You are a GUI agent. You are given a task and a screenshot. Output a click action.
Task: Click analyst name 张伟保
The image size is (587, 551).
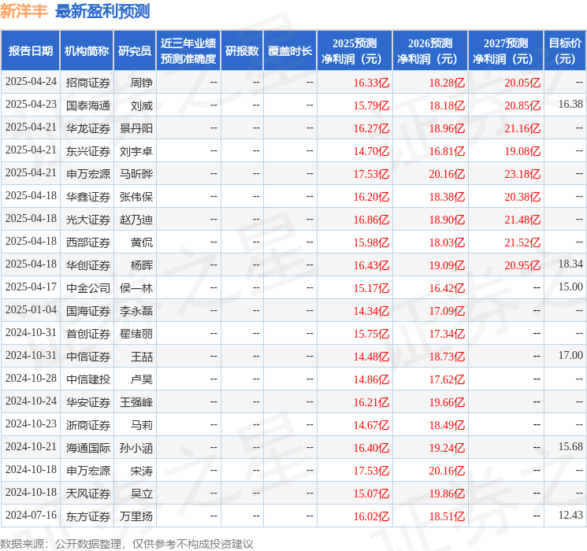[x=136, y=197]
